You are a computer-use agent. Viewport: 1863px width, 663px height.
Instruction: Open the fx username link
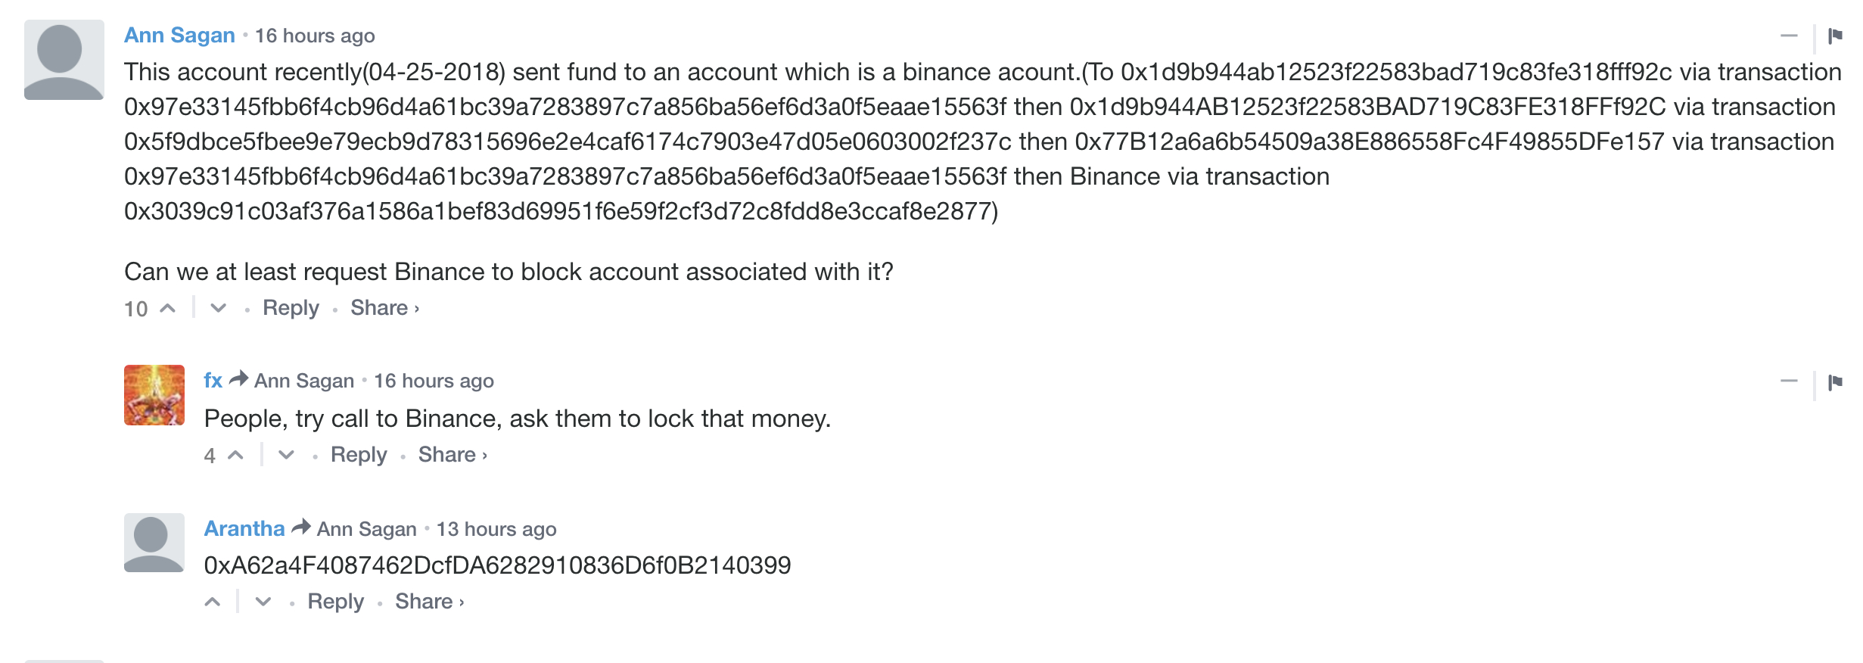213,381
